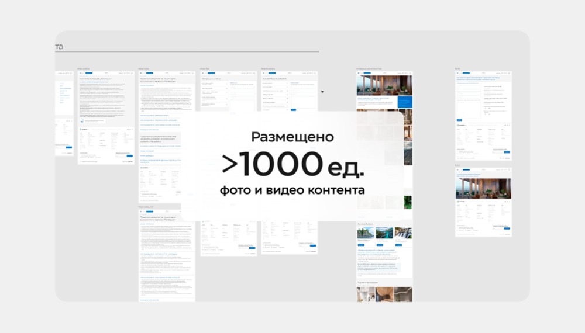Open the dam thumbnail in the three-photo row
Image resolution: width=585 pixels, height=333 pixels.
point(403,233)
